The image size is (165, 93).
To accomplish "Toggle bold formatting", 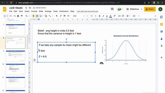I will (x=100, y=16).
